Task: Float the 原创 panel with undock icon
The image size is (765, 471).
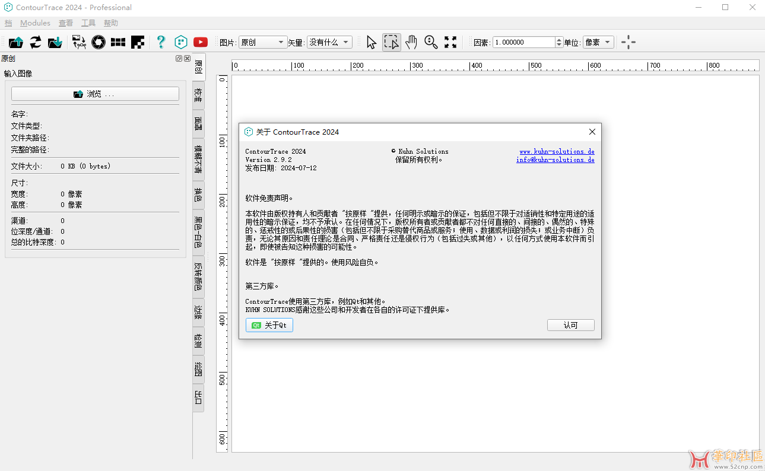Action: coord(179,58)
